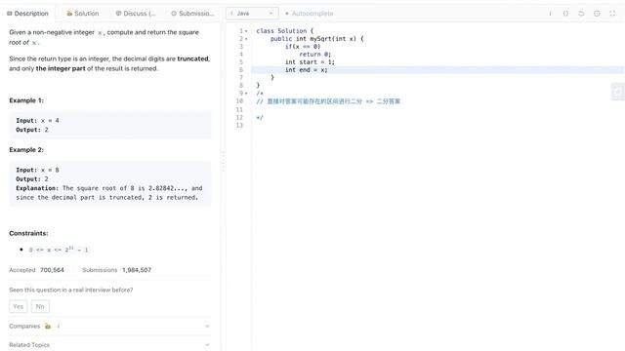
Task: Fold the comment block at line 9
Action: pyautogui.click(x=246, y=94)
